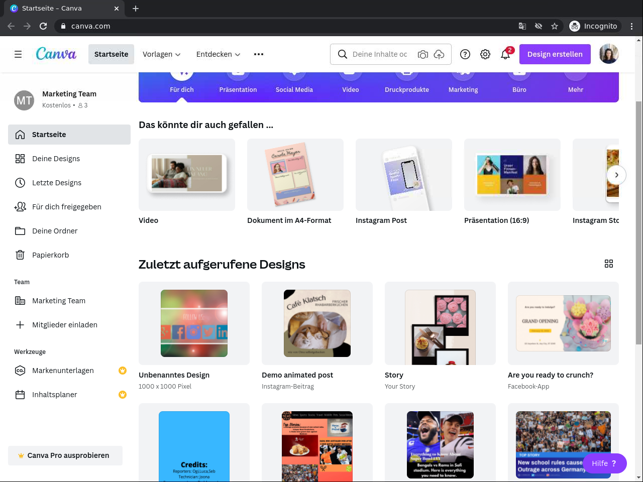
Task: Open the settings gear icon
Action: [485, 54]
